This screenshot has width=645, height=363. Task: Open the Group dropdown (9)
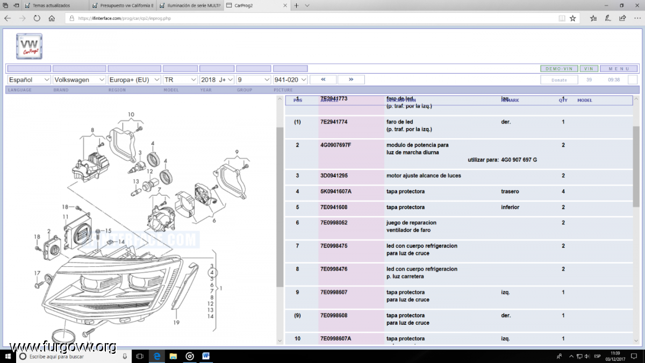(254, 80)
